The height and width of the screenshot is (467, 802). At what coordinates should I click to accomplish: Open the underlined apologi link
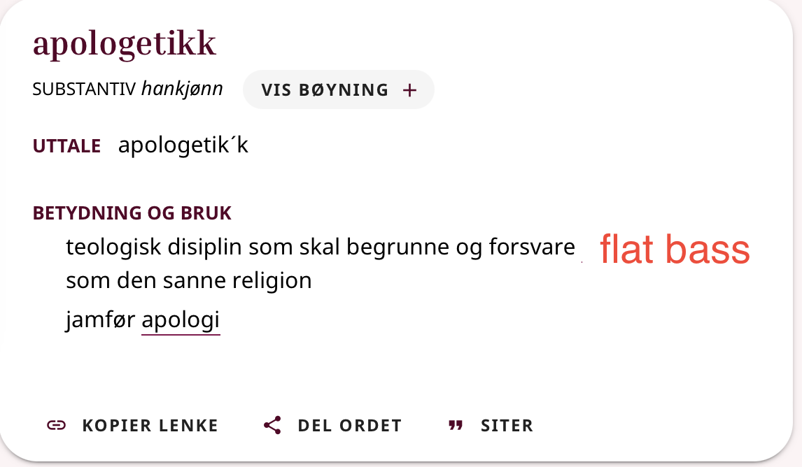coord(181,320)
